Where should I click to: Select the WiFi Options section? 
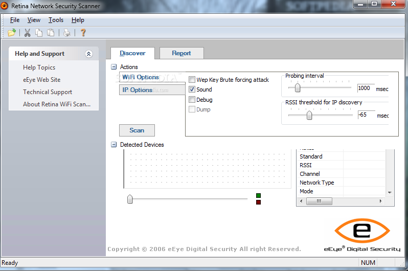coord(152,77)
